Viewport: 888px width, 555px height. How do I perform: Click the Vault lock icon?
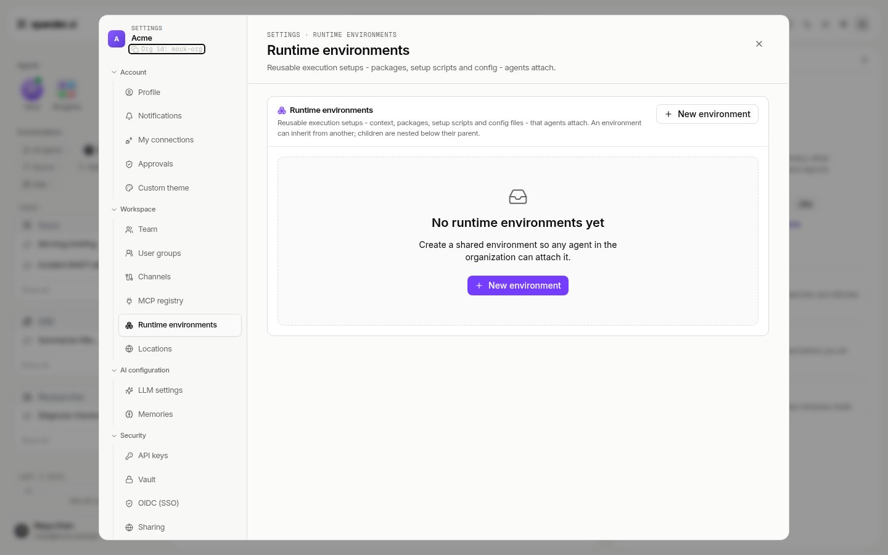(x=129, y=480)
